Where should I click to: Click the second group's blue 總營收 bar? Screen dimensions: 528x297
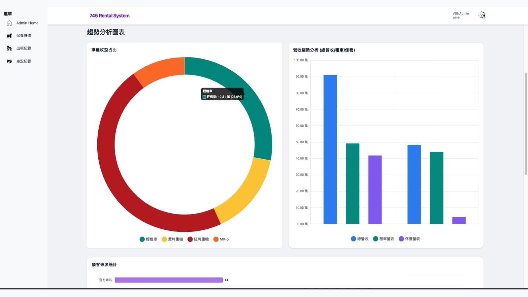point(414,184)
